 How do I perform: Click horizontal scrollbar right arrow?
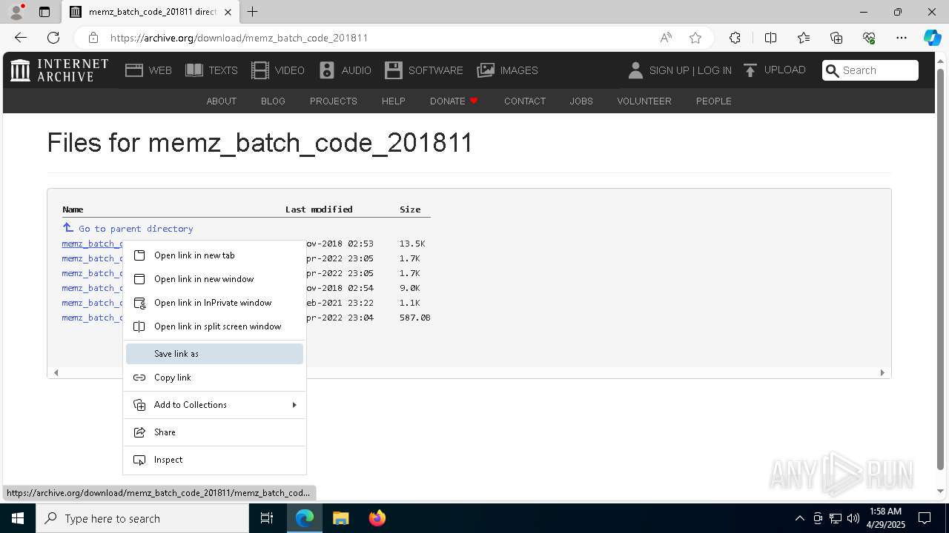coord(882,372)
